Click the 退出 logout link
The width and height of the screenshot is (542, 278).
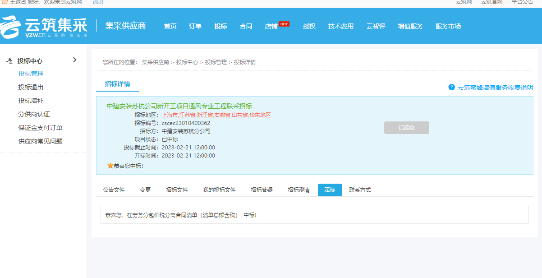(x=98, y=2)
